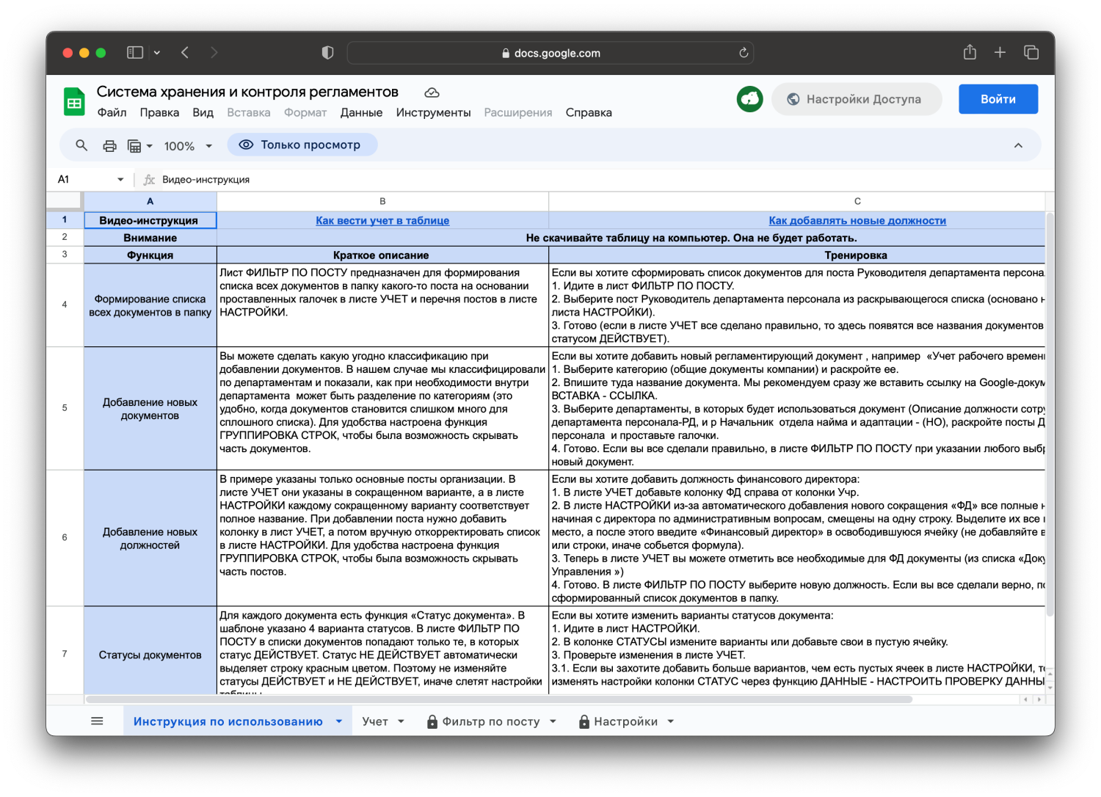Image resolution: width=1101 pixels, height=797 pixels.
Task: Click the select-all corner box
Action: point(65,201)
